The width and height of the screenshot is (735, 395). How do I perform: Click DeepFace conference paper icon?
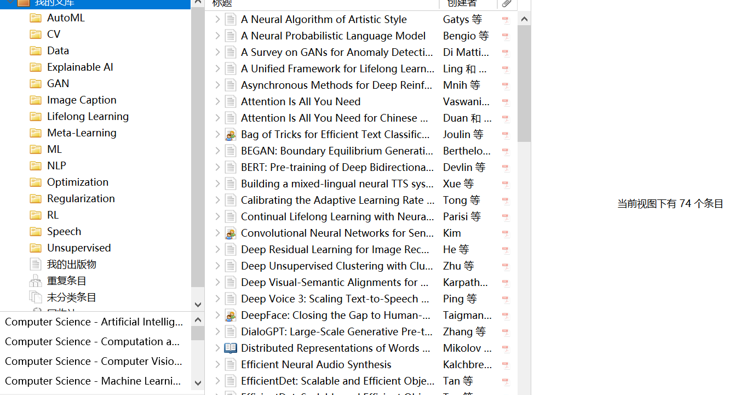pos(231,315)
